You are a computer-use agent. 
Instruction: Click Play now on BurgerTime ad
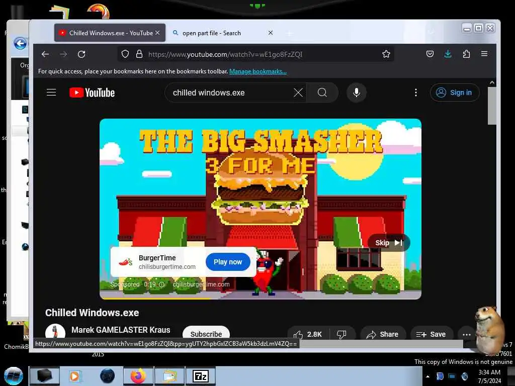click(228, 262)
